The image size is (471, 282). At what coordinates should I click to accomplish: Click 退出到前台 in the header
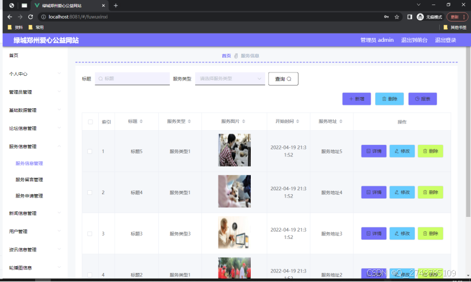point(414,40)
